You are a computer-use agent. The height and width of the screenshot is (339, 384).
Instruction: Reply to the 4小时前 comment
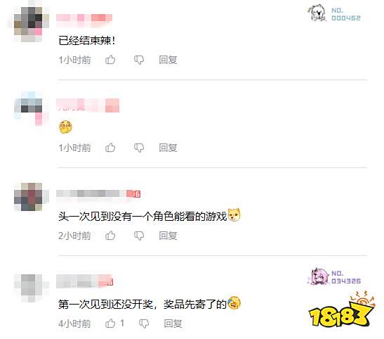[x=173, y=324]
